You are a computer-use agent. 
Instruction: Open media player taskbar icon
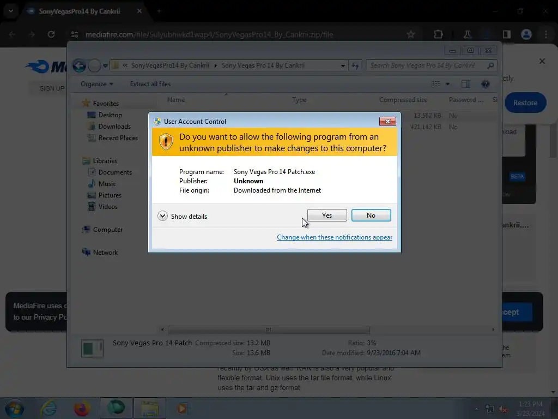coord(182,408)
